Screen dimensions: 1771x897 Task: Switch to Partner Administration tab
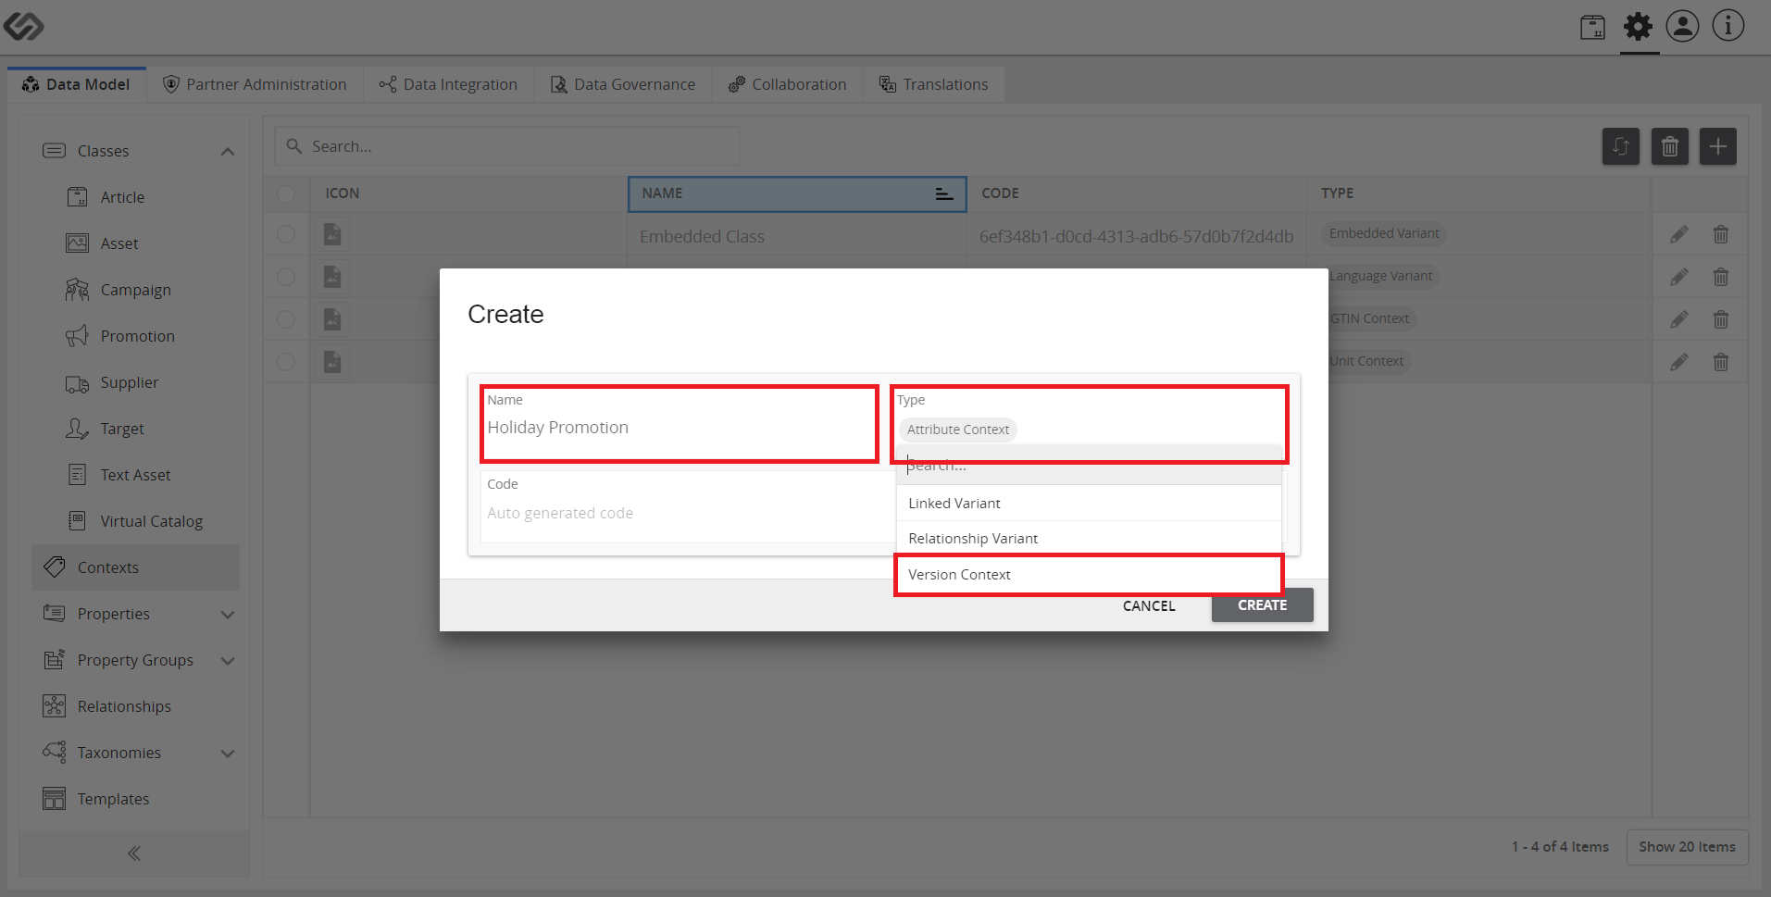(x=255, y=84)
